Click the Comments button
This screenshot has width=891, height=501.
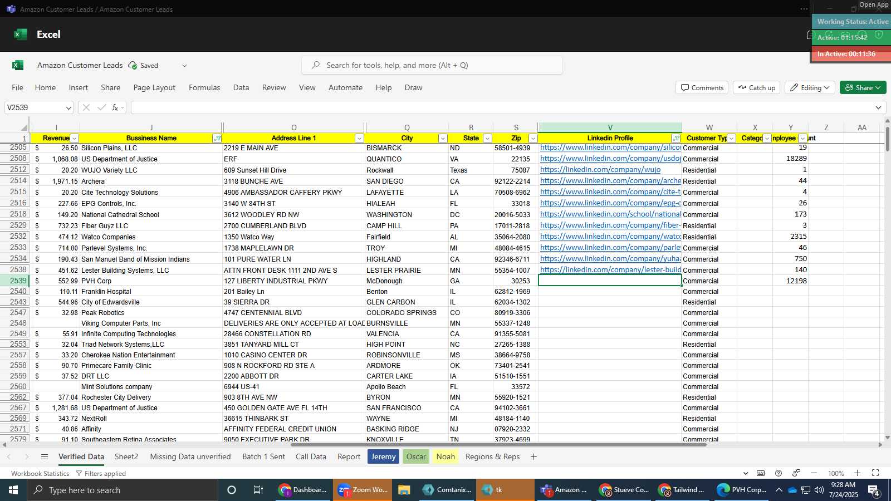coord(702,87)
